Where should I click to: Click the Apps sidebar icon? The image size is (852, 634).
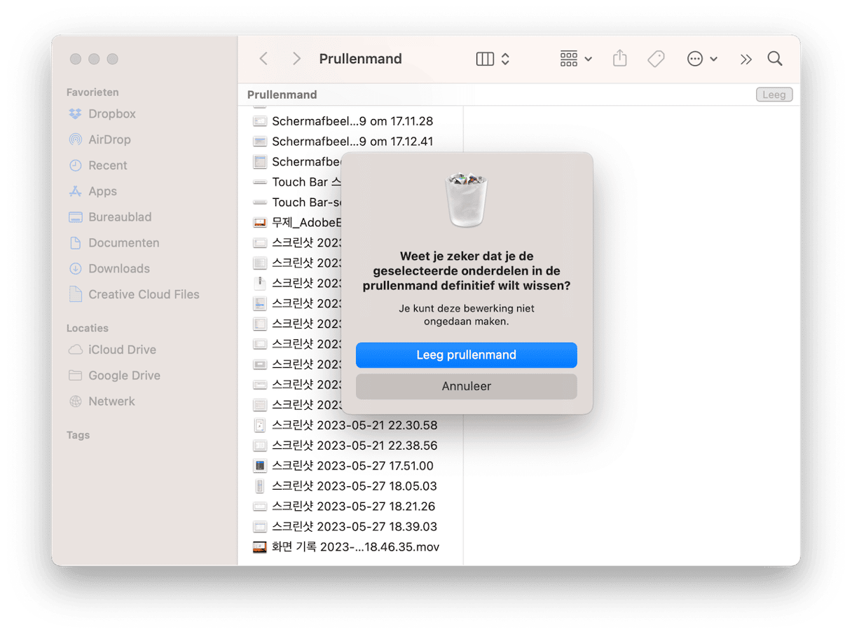(76, 191)
